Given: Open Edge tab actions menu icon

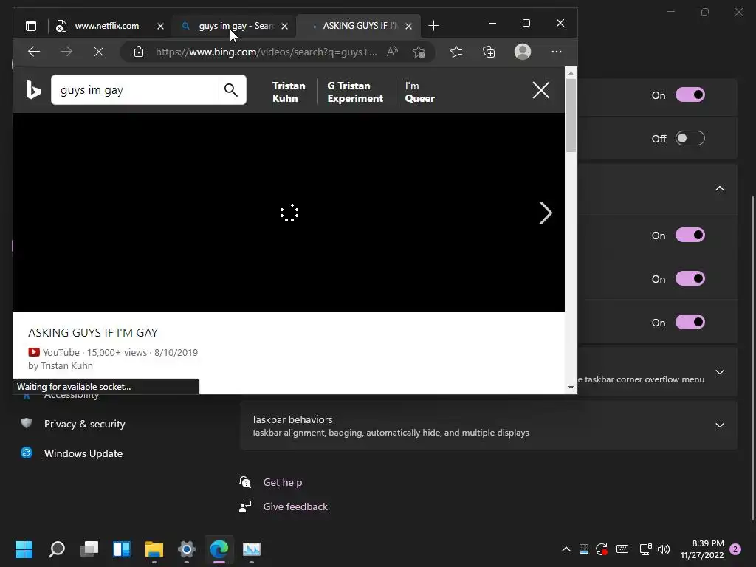Looking at the screenshot, I should pos(31,26).
